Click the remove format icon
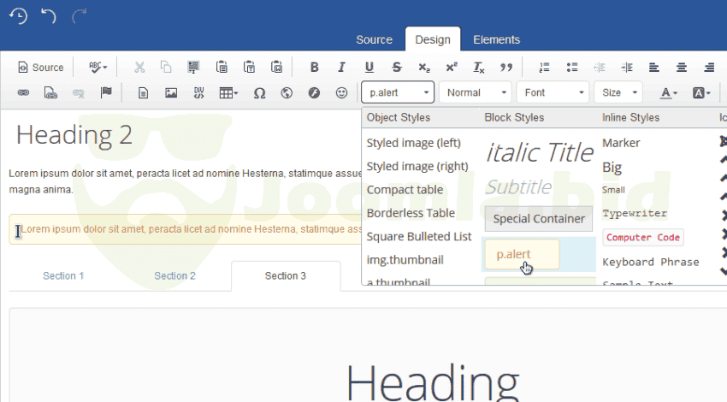 (479, 68)
